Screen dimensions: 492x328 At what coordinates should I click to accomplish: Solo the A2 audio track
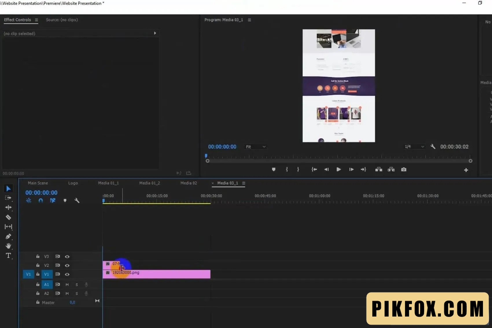(77, 294)
